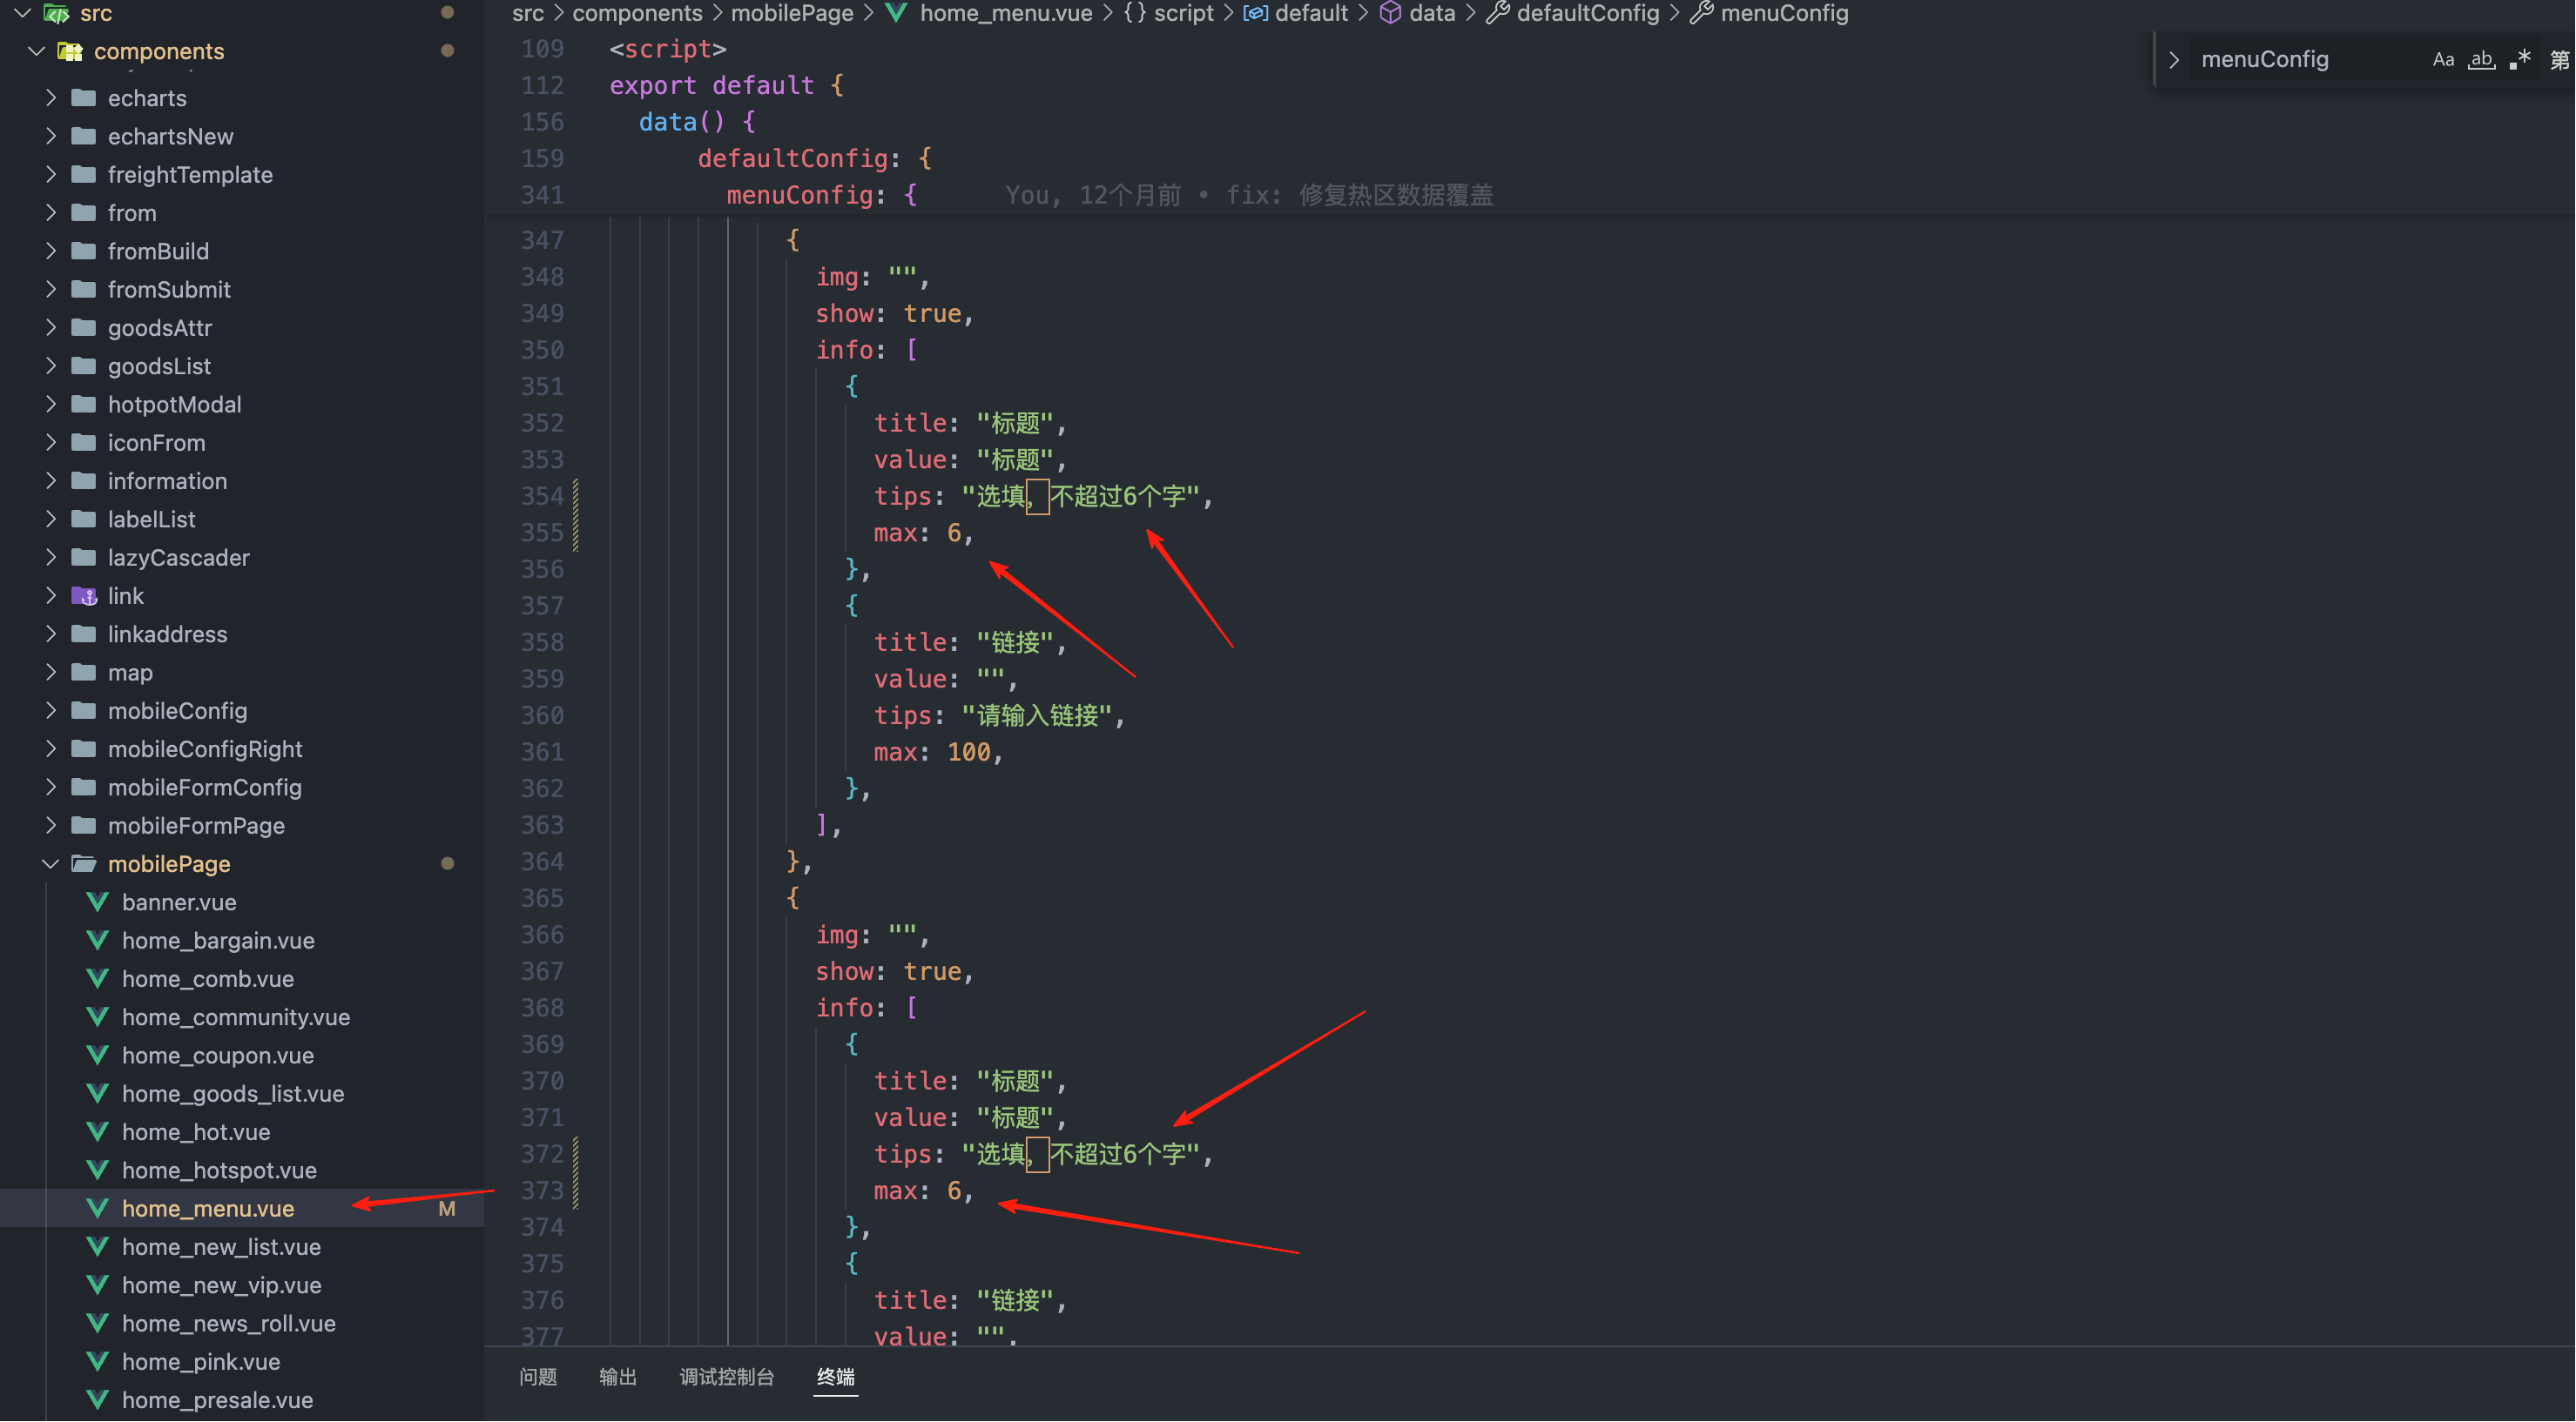Expand the freightTemplate folder
Screen dimensions: 2576x1422
coord(51,175)
